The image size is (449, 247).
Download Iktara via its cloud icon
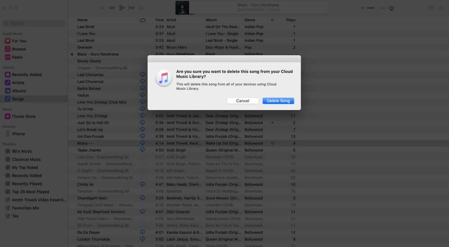tap(142, 143)
